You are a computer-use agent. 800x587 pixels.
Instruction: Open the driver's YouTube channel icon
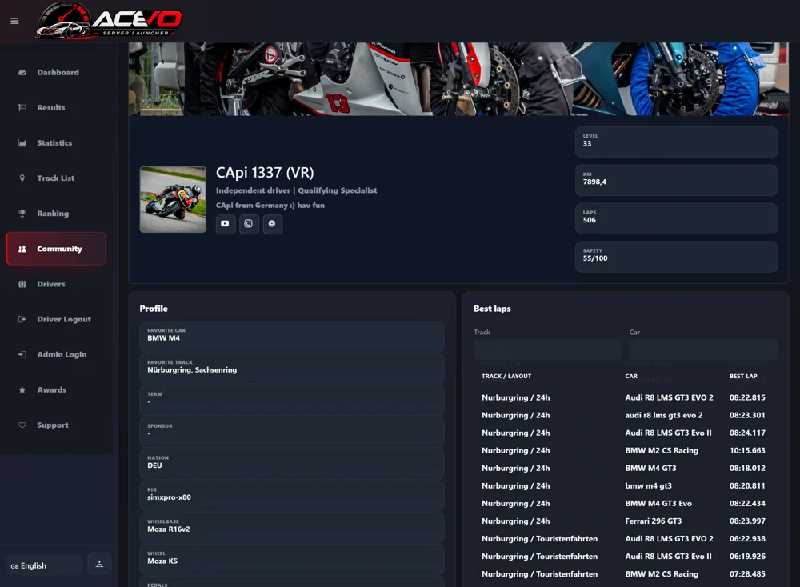tap(225, 223)
